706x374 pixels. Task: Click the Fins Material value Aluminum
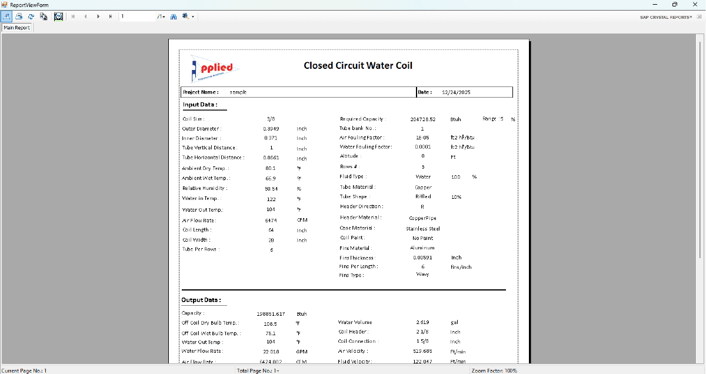[x=422, y=248]
